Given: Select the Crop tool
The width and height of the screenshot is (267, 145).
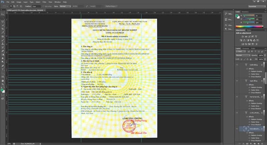Looking at the screenshot, I should pyautogui.click(x=3, y=29).
